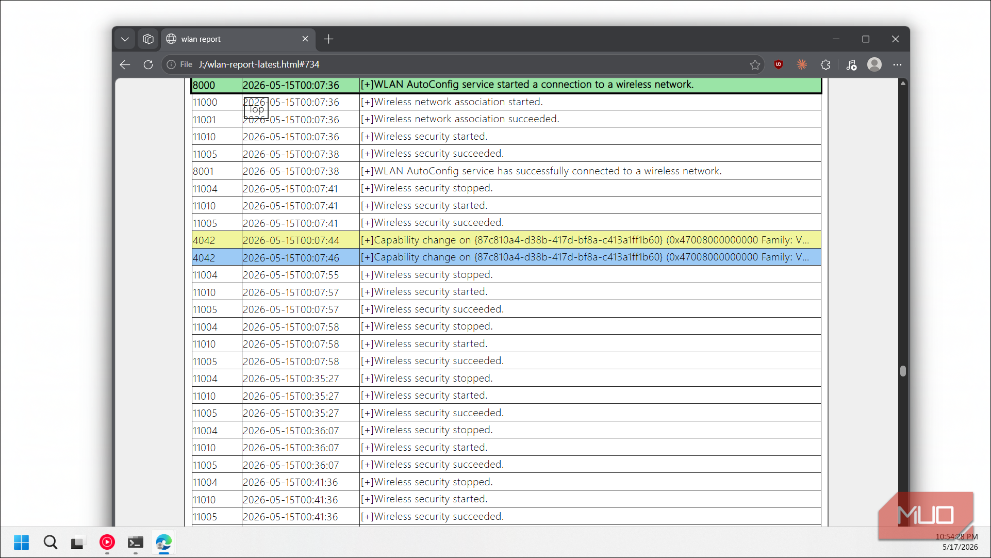Minimize the browser window
This screenshot has height=558, width=991.
tap(836, 39)
